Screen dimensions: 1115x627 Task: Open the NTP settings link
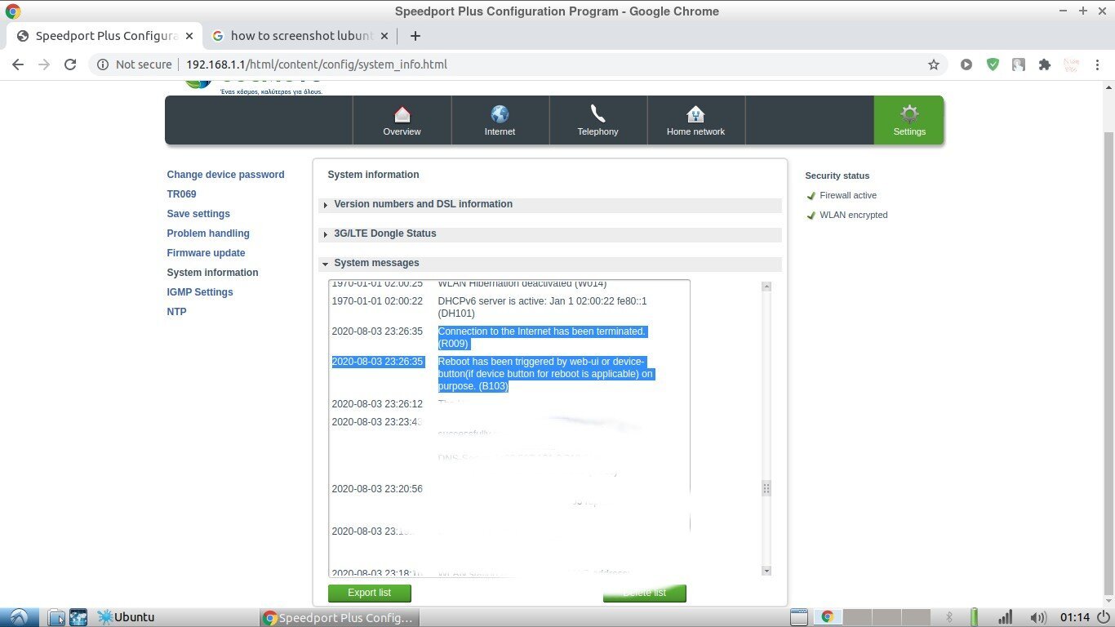pos(176,312)
